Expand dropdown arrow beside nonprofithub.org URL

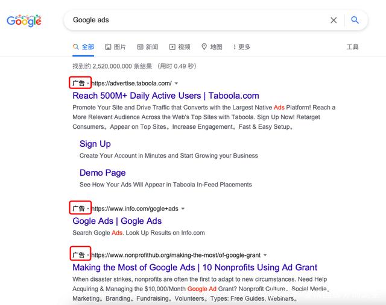tap(265, 255)
